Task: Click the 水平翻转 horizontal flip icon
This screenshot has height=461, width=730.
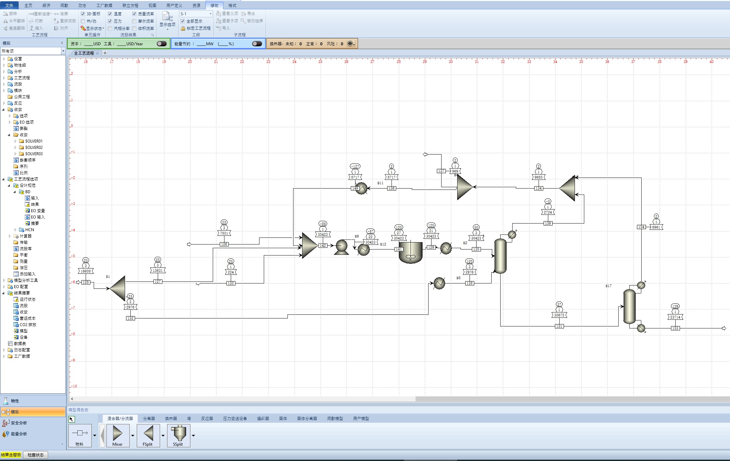Action: tap(5, 21)
